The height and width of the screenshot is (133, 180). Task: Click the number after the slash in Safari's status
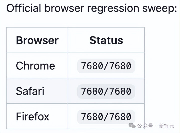pyautogui.click(x=121, y=91)
